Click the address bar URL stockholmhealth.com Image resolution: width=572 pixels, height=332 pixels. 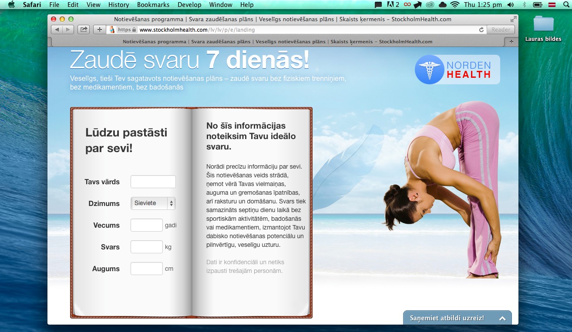pyautogui.click(x=197, y=30)
